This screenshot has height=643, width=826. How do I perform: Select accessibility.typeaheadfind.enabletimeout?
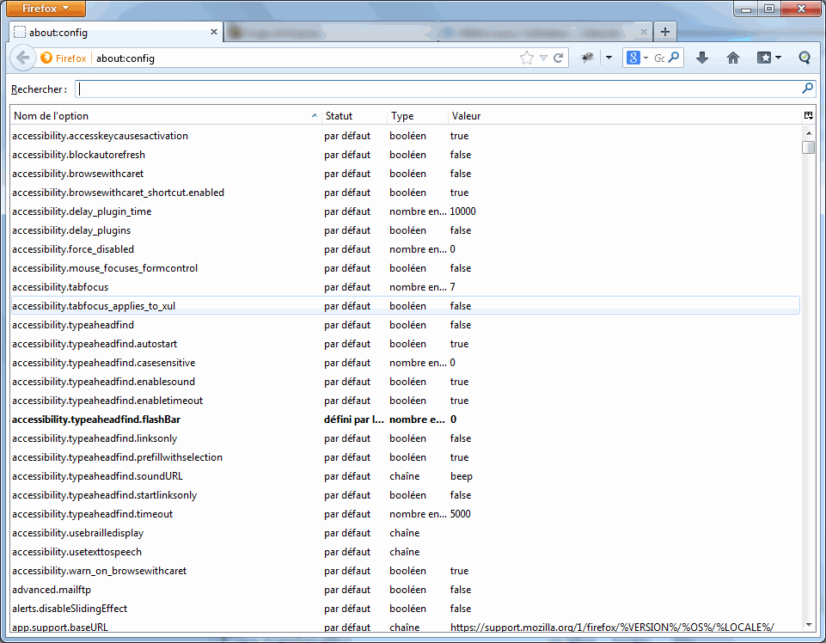(x=405, y=401)
